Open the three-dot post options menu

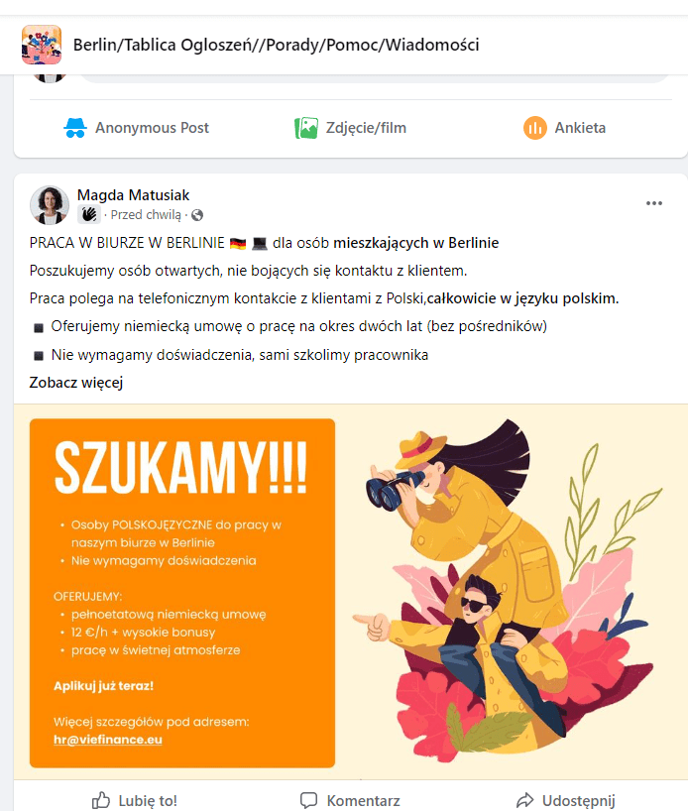pyautogui.click(x=654, y=203)
